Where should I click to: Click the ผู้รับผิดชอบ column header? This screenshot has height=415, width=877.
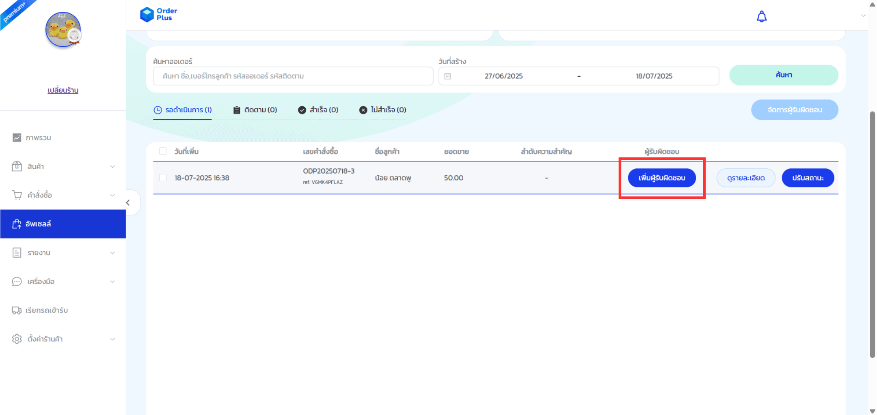[662, 152]
